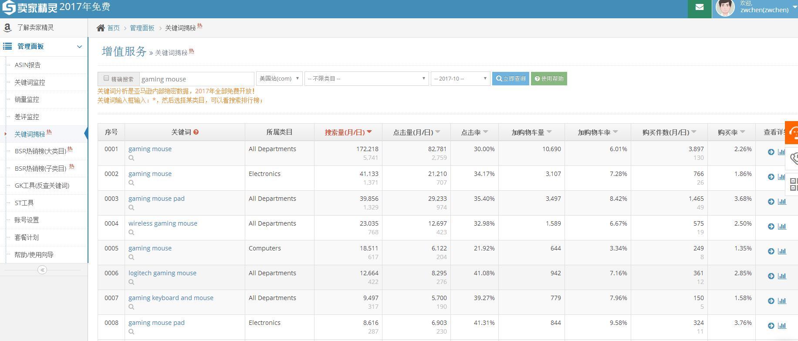The image size is (798, 341).
Task: Open 差评监控 in sidebar
Action: coord(27,117)
